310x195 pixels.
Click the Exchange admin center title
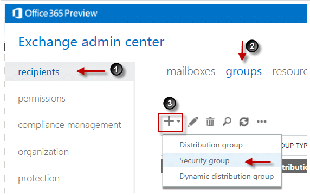(92, 42)
